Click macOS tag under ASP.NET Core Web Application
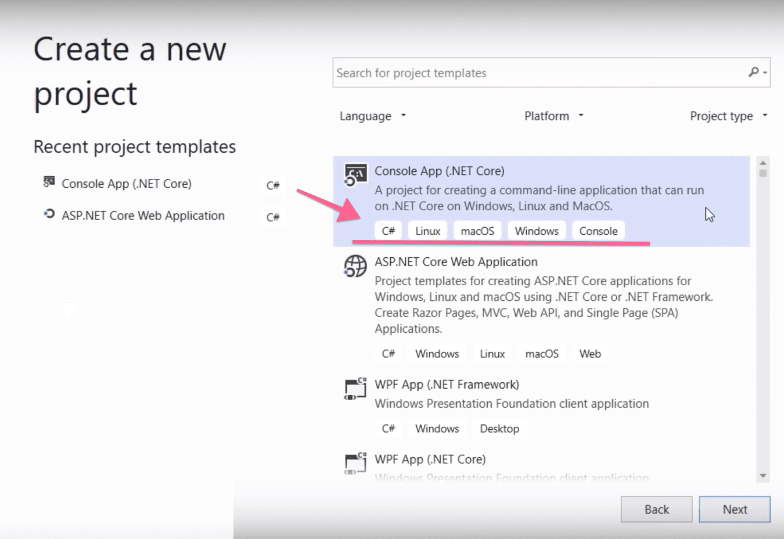784x539 pixels. tap(542, 354)
